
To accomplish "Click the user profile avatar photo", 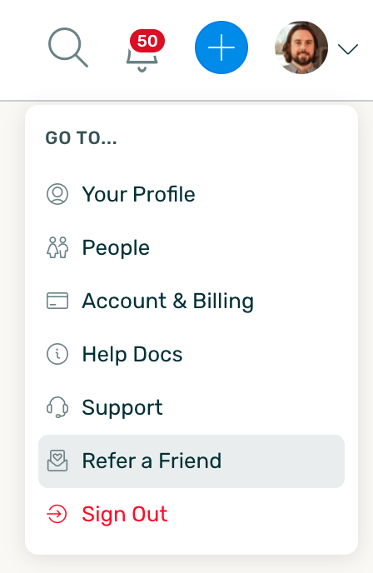I will pyautogui.click(x=301, y=47).
